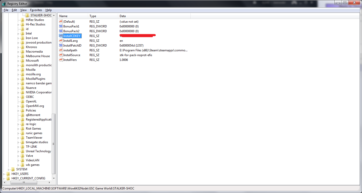
Task: Expand the HKEY_CURRENT_CONFIG root key
Action: 4,178
